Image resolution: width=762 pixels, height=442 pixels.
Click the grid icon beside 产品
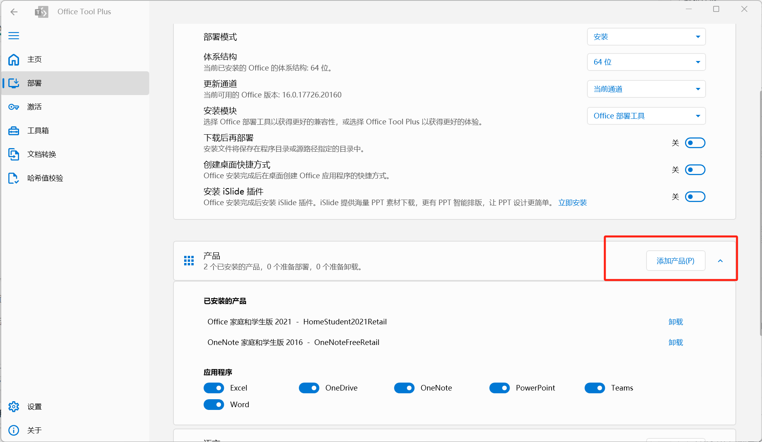click(x=189, y=261)
